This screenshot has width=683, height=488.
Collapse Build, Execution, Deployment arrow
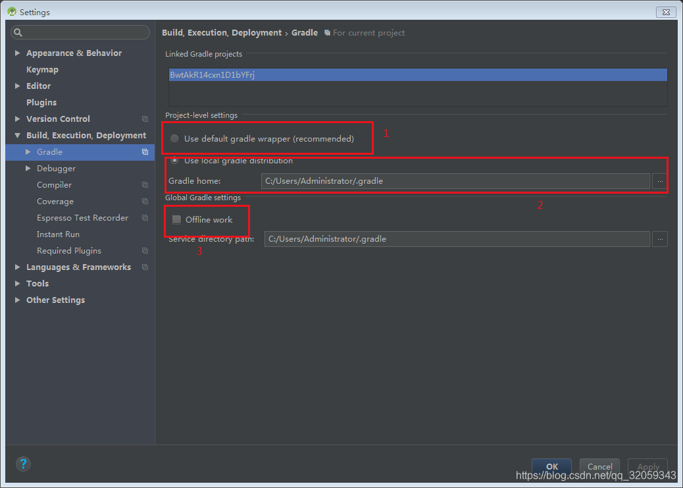click(x=17, y=136)
